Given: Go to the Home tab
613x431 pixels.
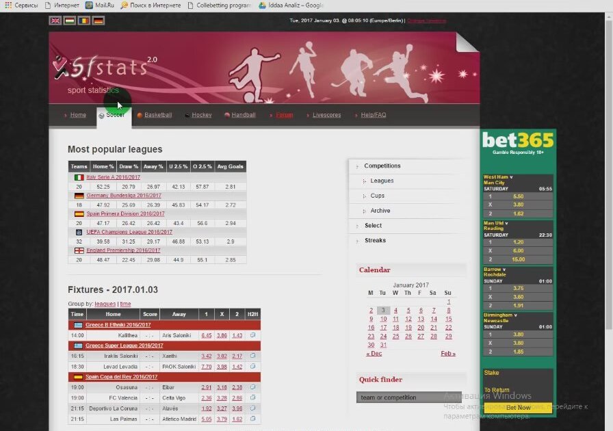Looking at the screenshot, I should (78, 115).
